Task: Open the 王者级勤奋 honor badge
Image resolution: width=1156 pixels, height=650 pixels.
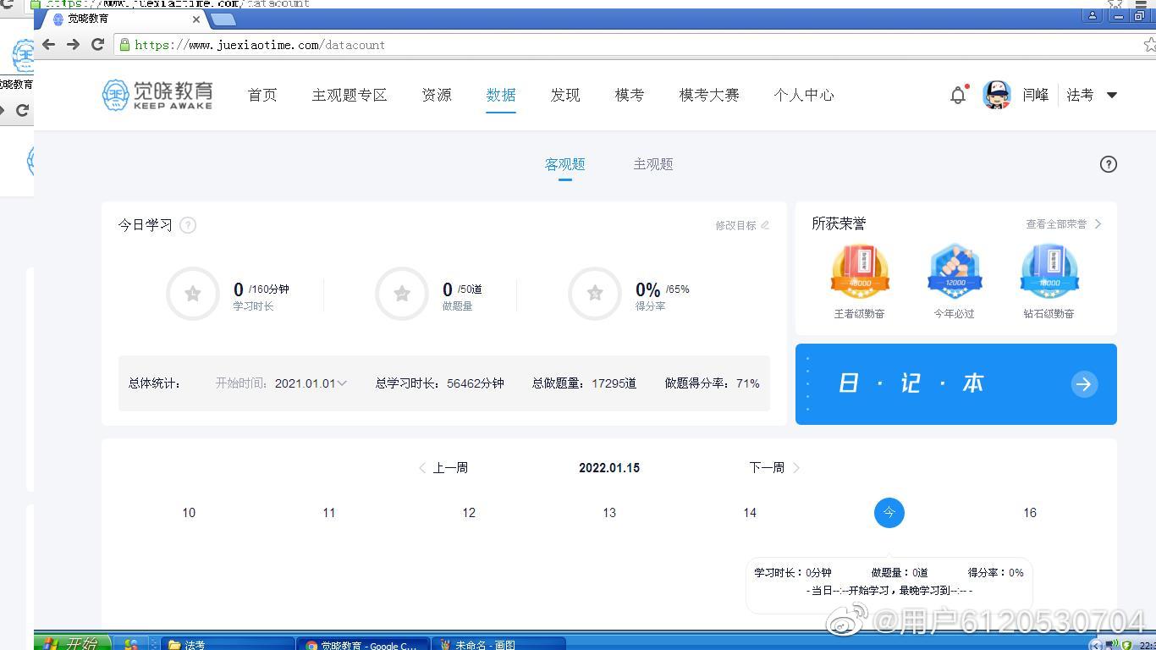Action: point(860,273)
